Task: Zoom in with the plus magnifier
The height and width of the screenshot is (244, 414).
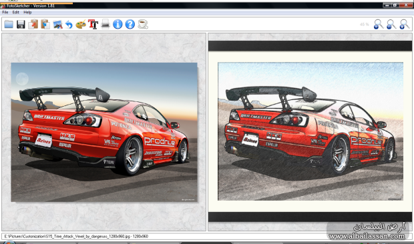Action: [404, 24]
